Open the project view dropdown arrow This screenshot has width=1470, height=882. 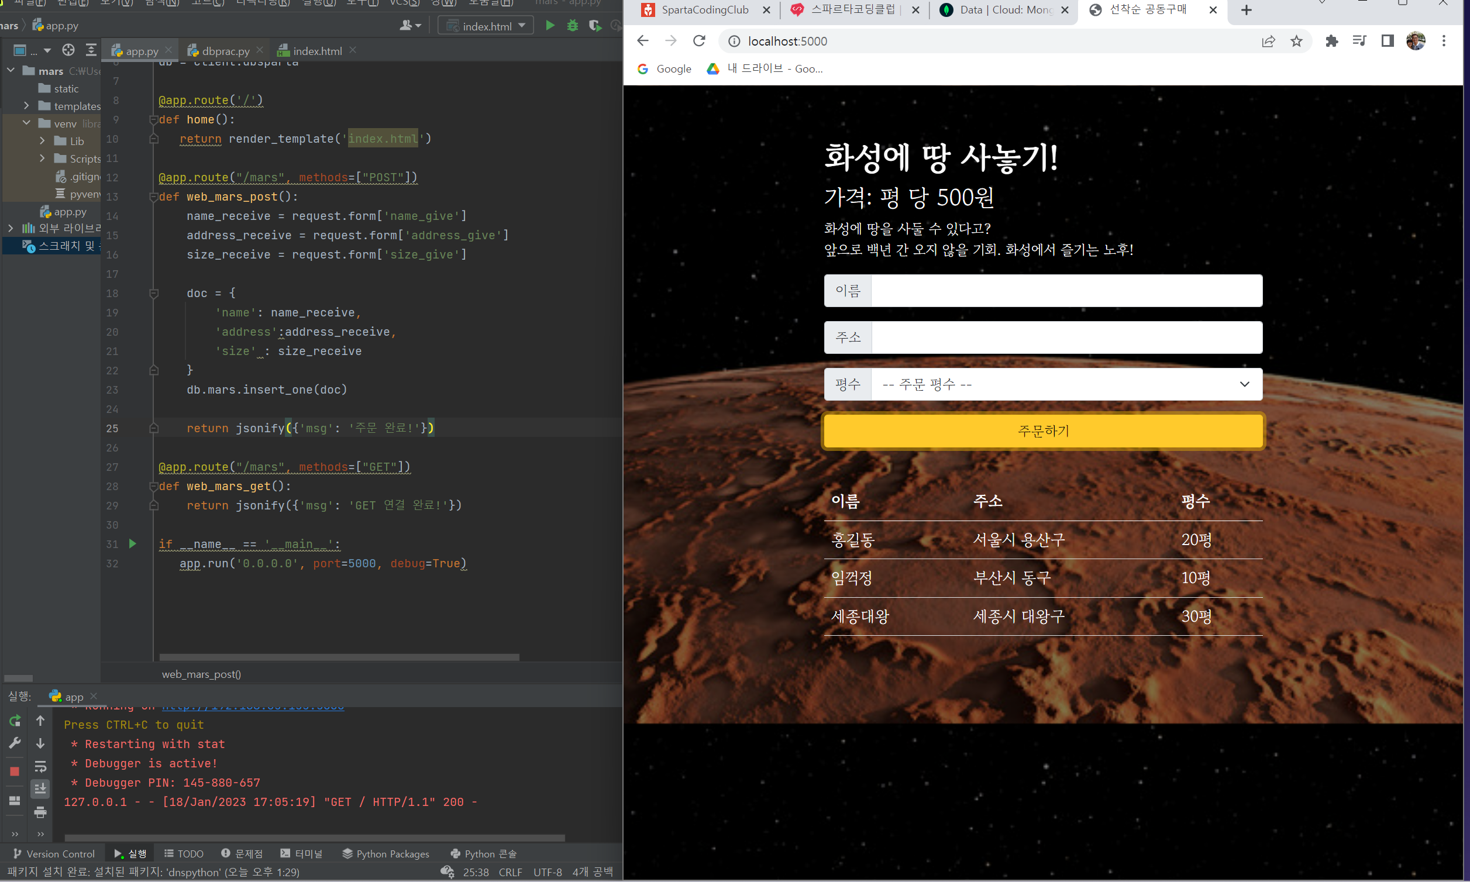coord(47,50)
